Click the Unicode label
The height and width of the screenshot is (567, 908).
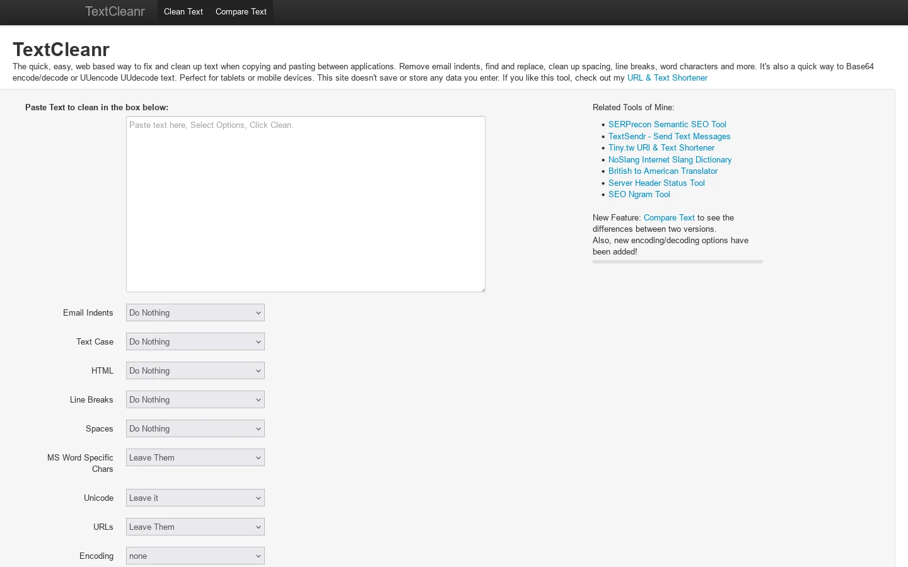click(x=99, y=498)
